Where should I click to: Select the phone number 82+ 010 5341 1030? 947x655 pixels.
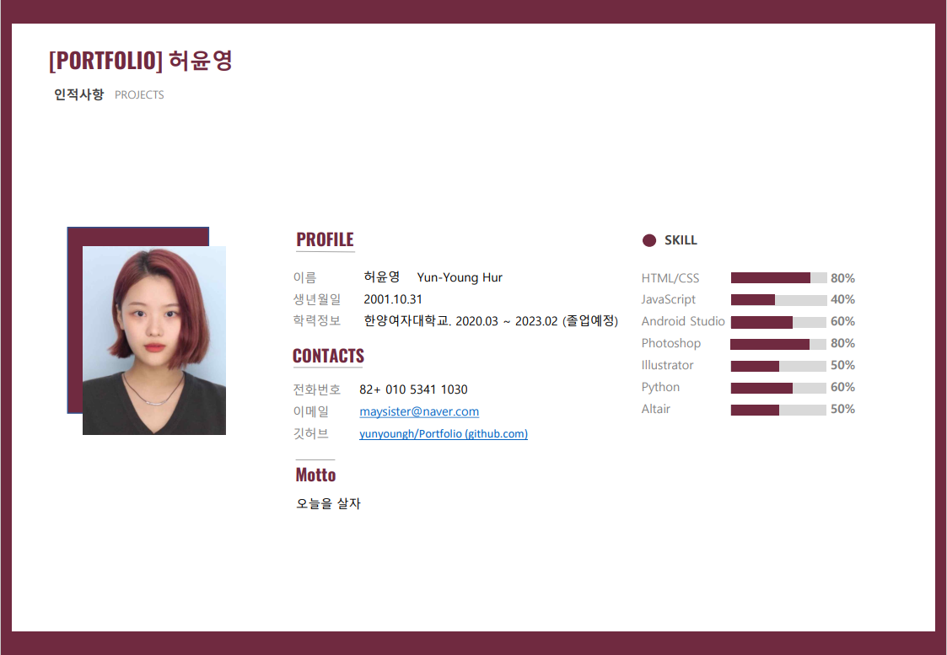click(413, 389)
